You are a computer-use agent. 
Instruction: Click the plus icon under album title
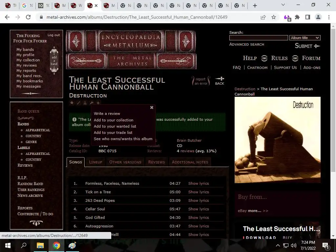[98, 103]
